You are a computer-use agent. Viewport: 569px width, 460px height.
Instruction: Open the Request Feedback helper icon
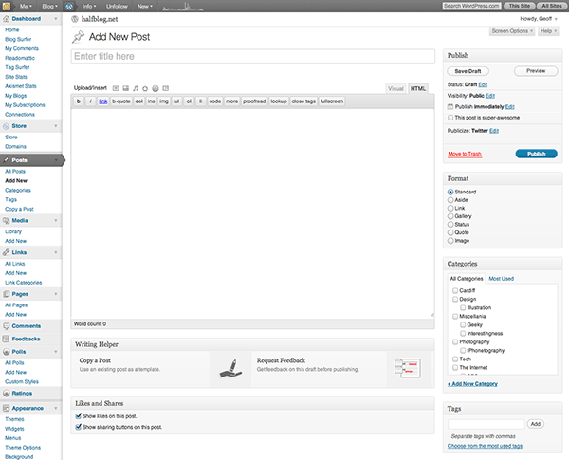[402, 367]
